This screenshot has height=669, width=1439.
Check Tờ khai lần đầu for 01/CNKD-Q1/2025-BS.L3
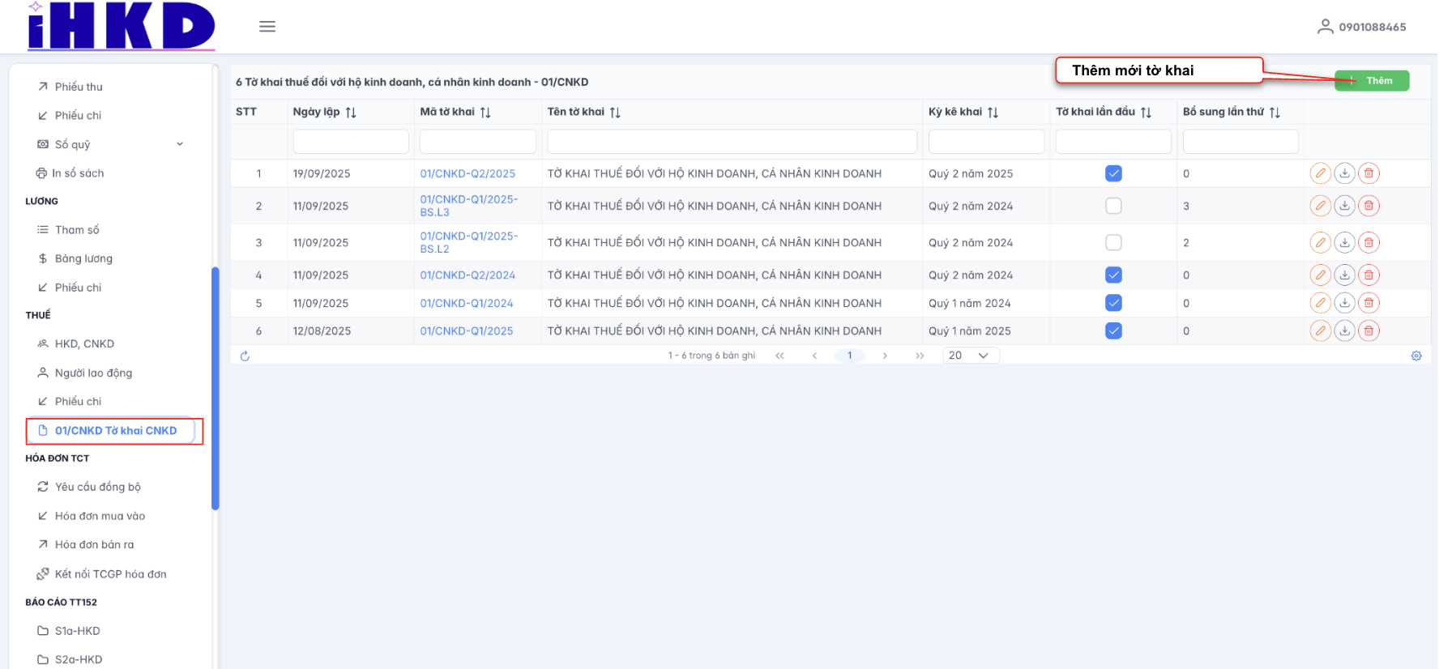click(x=1113, y=206)
